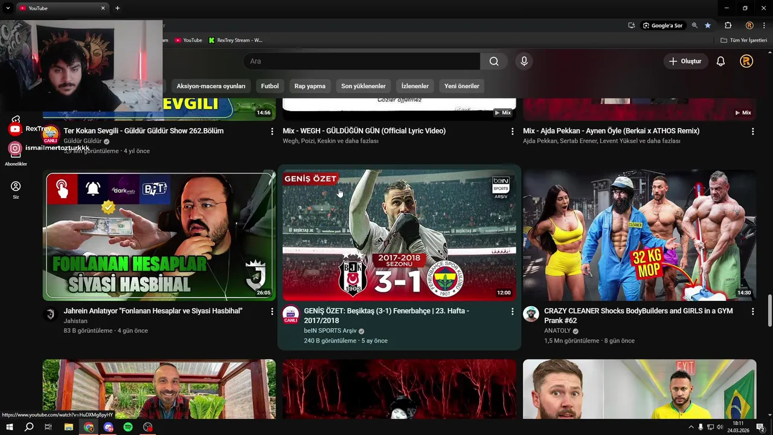Open options for Ter Kokan Sevgili video
Viewport: 773px width, 435px height.
(272, 131)
